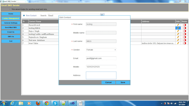
Task: Open the active Email SMS Sender taskbar item
Action: pyautogui.click(x=81, y=103)
